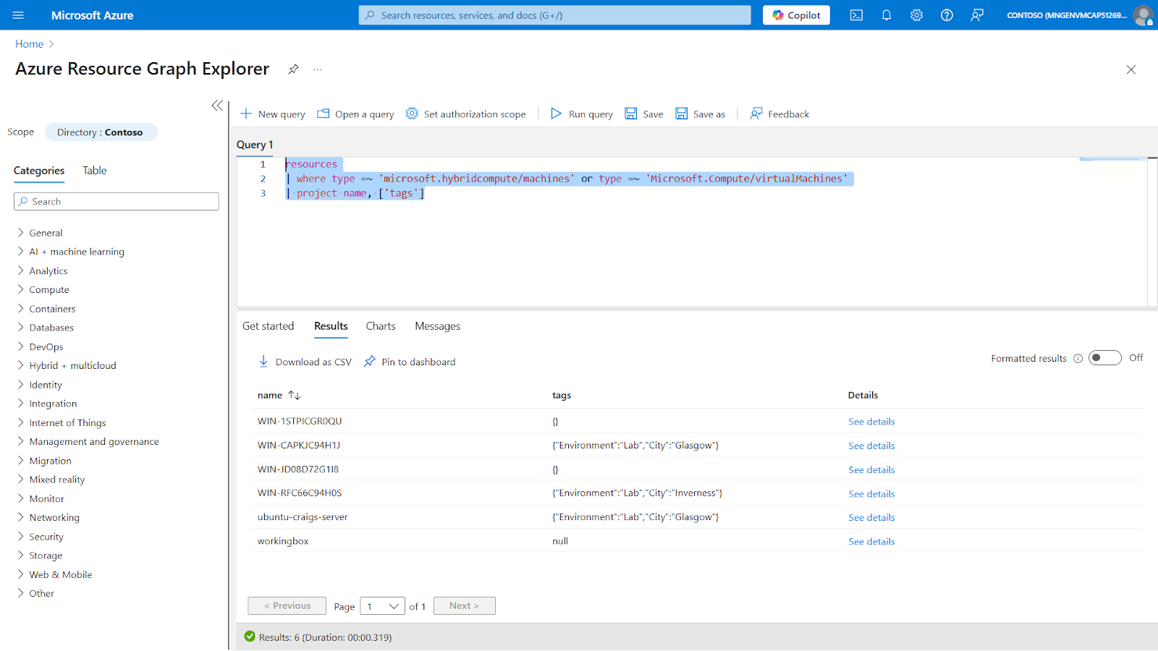Viewport: 1158px width, 651px height.
Task: Open the Page number dropdown
Action: (382, 606)
